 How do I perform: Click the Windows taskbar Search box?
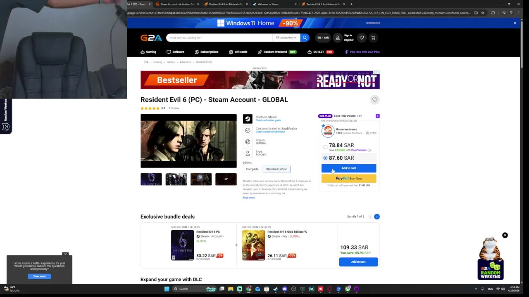coord(195,289)
